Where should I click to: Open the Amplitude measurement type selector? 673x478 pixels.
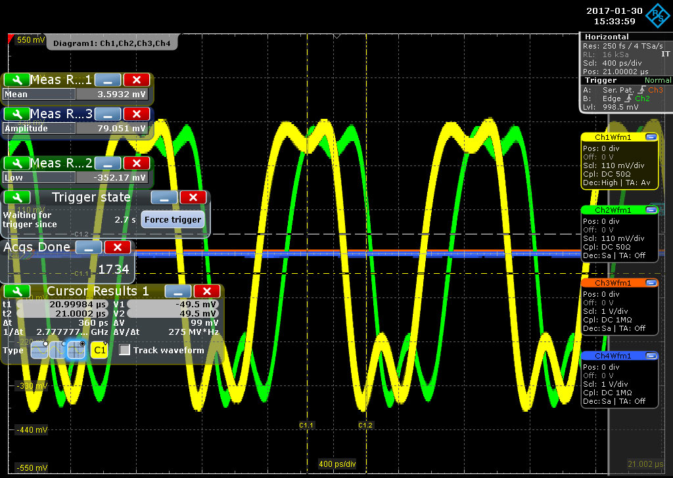39,128
